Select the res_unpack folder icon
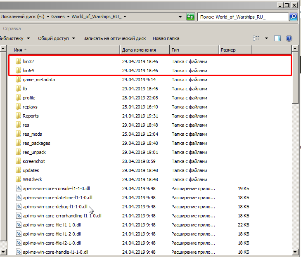 18,152
